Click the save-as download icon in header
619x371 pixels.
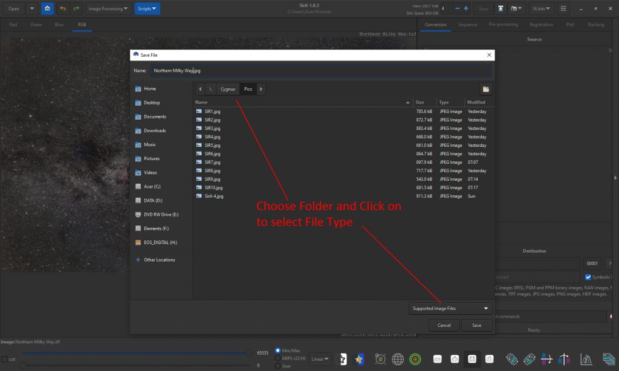click(501, 8)
